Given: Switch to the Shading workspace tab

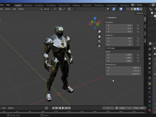Looking at the screenshot, I should tap(76, 5).
